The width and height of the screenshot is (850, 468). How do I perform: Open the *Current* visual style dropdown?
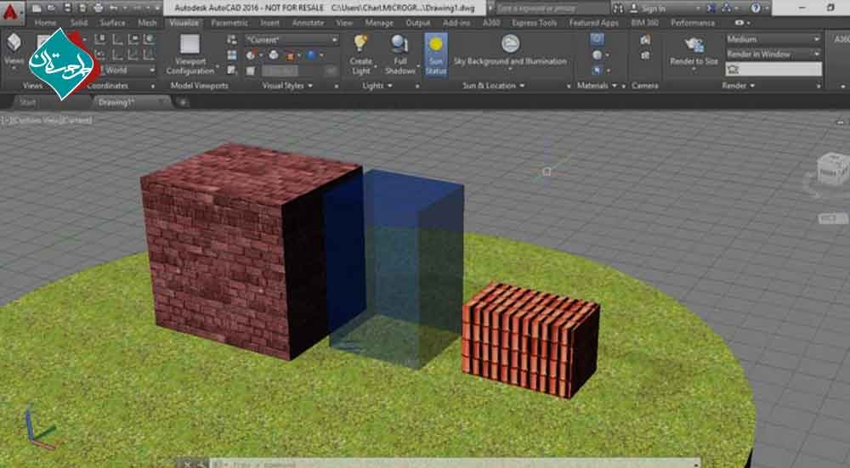point(292,40)
